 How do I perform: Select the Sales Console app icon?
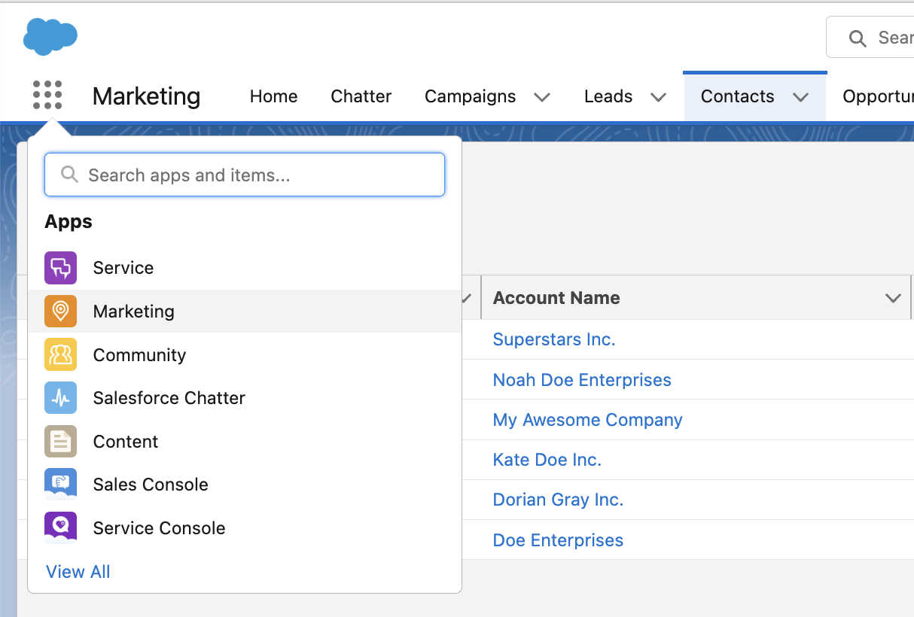coord(60,485)
